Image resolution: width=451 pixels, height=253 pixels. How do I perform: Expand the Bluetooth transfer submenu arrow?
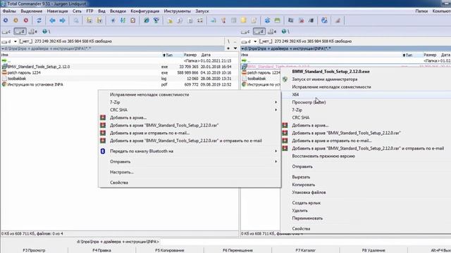coord(276,151)
